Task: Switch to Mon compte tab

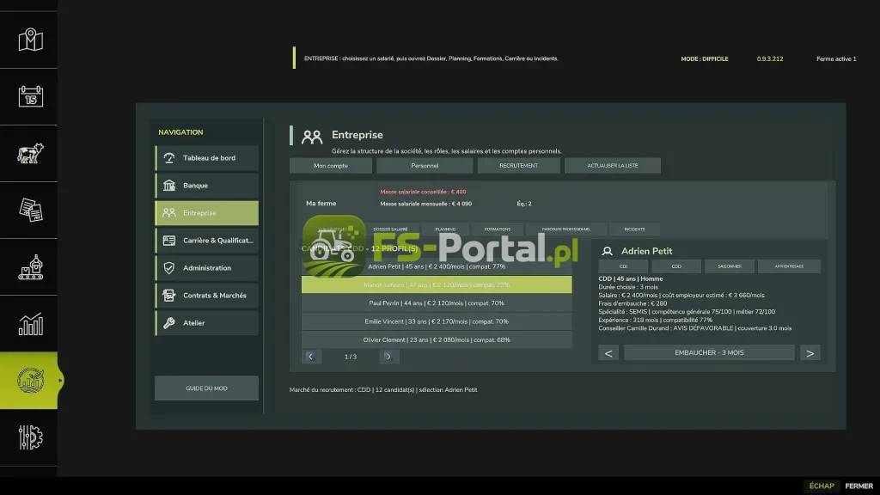Action: point(331,166)
